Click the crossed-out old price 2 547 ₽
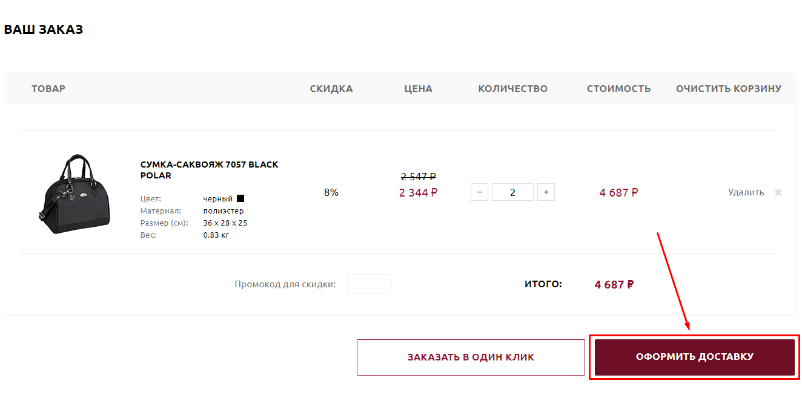 419,177
